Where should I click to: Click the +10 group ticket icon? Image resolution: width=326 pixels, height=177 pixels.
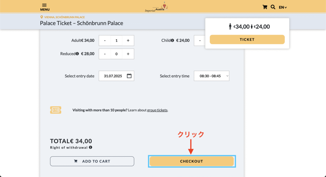click(55, 110)
